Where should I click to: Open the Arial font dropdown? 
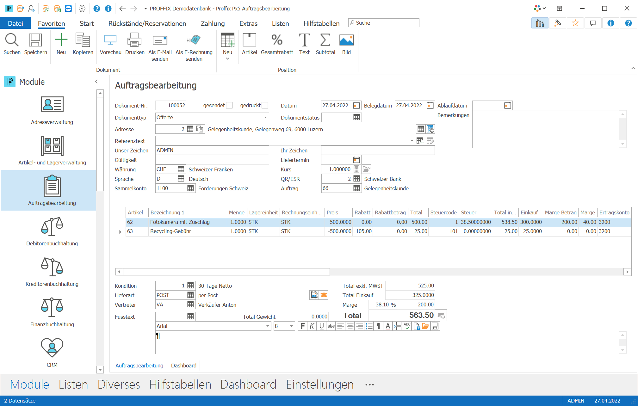tap(268, 326)
